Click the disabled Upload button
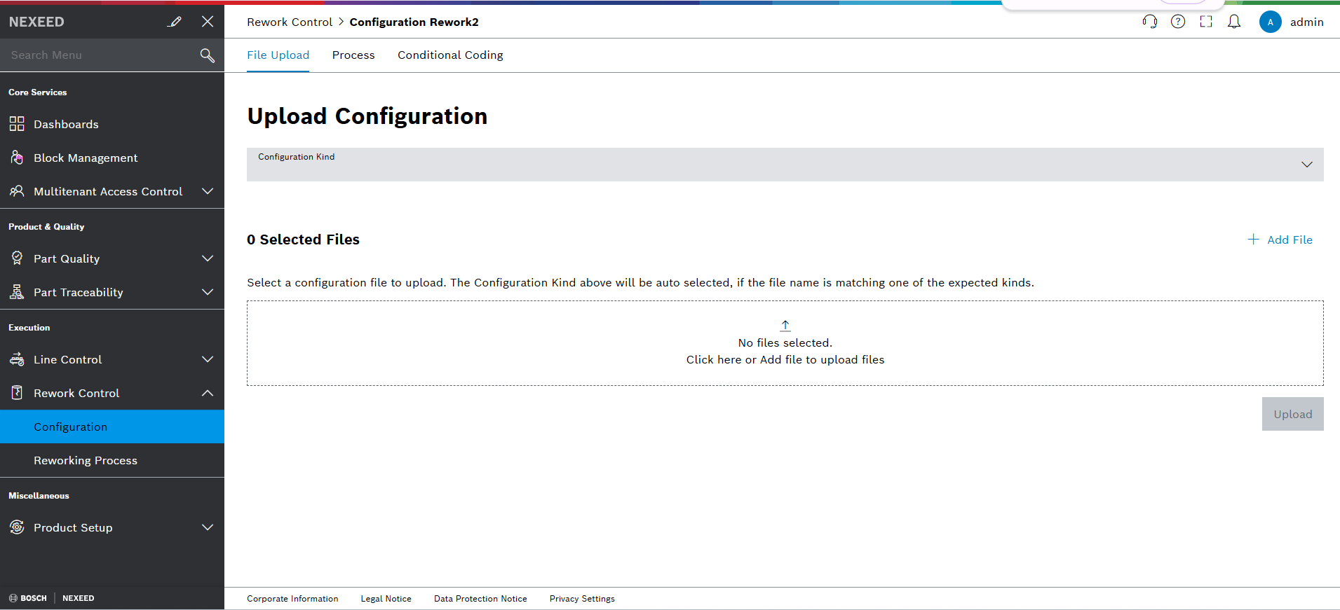The height and width of the screenshot is (610, 1340). [x=1293, y=414]
